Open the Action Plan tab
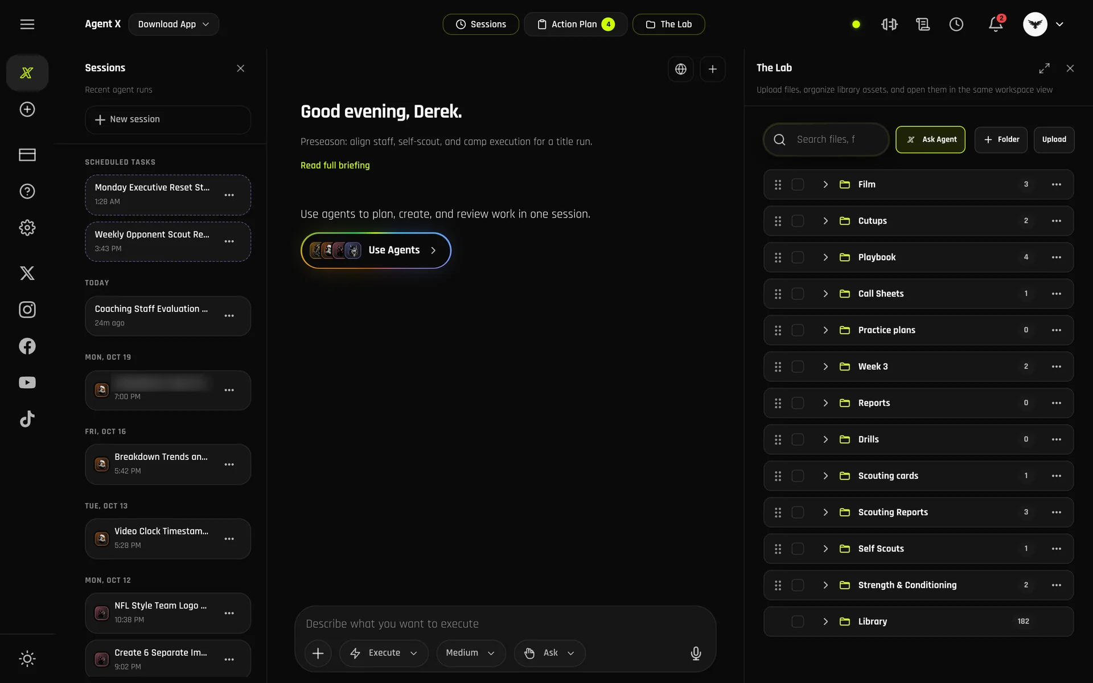The height and width of the screenshot is (683, 1093). tap(576, 24)
